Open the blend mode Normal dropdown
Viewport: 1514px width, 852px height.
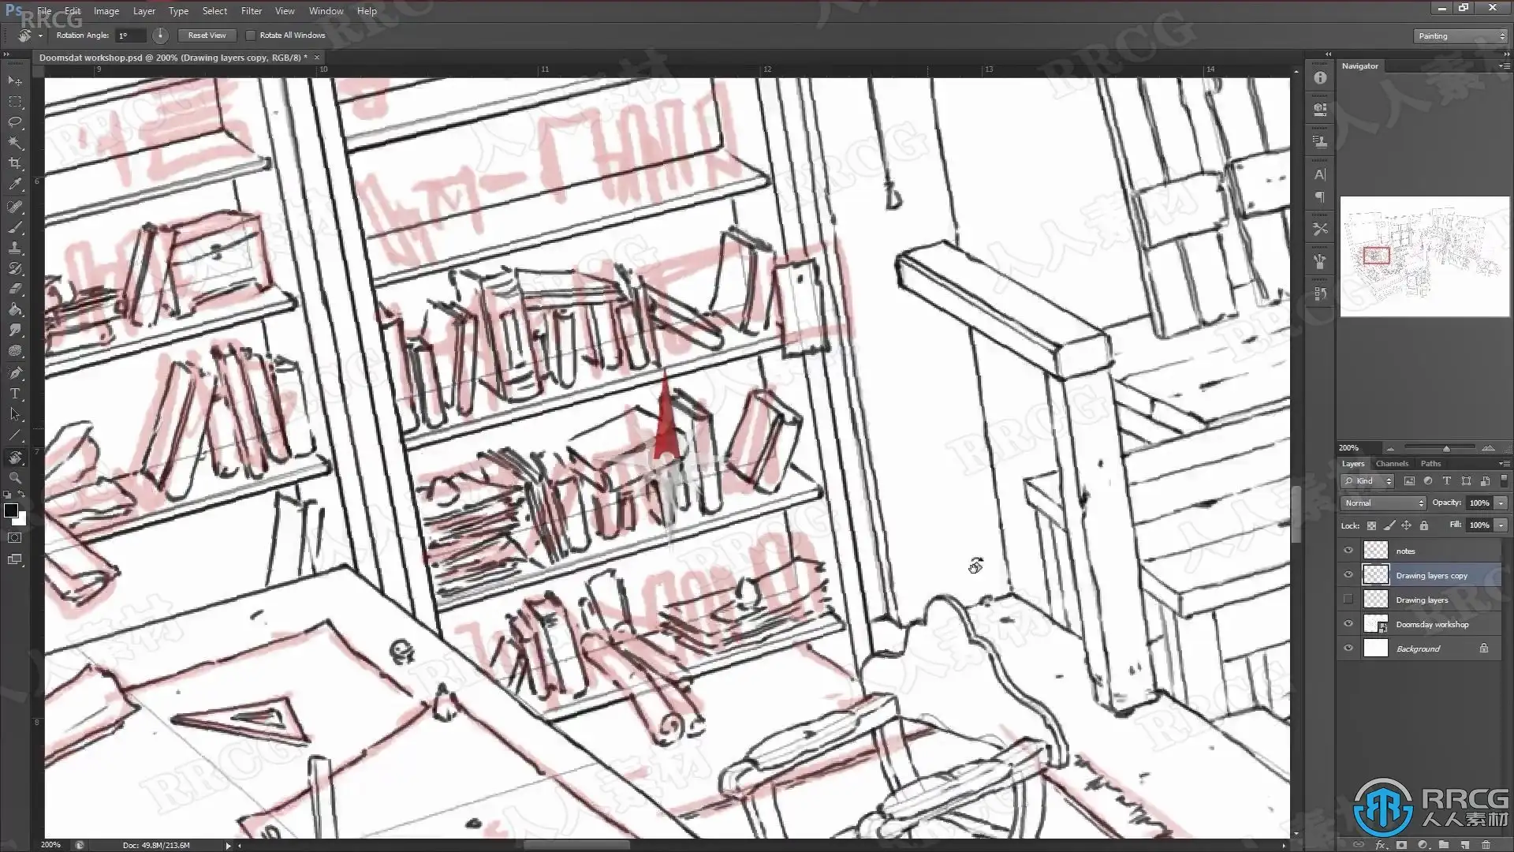(x=1384, y=503)
